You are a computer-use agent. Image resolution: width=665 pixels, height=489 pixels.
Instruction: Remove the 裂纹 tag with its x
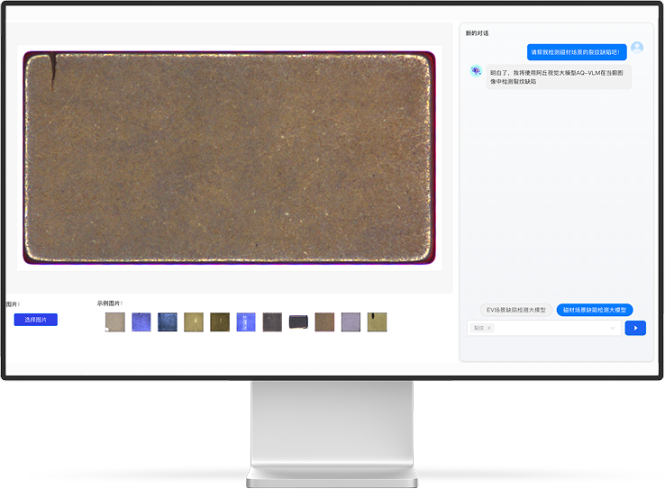489,328
